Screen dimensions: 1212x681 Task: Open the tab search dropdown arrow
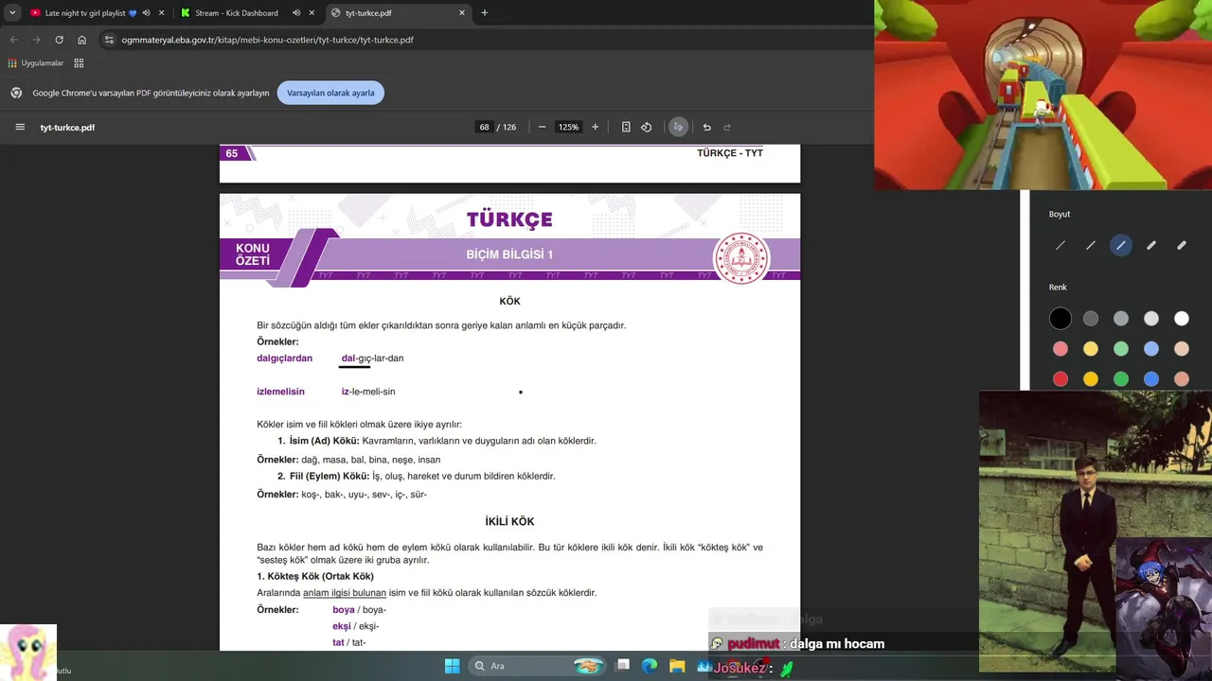click(12, 13)
